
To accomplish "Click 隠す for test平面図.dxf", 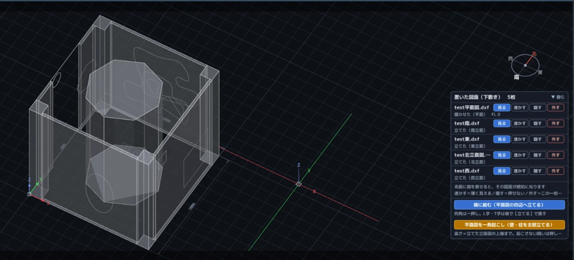I will (538, 108).
